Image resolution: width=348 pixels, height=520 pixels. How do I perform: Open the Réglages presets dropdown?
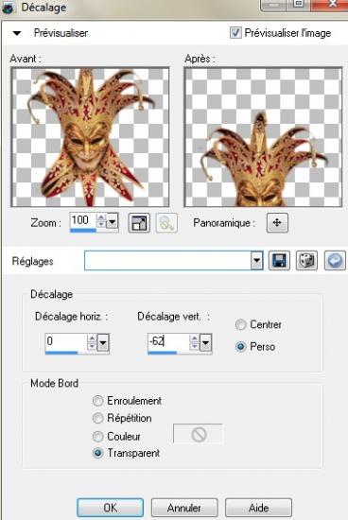(x=257, y=261)
